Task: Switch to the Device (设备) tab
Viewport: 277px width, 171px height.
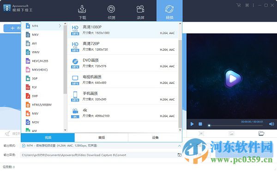Action: pos(155,137)
